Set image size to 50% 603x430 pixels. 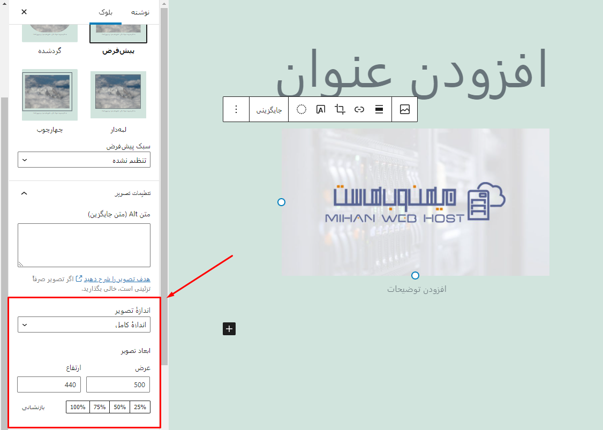(x=119, y=407)
